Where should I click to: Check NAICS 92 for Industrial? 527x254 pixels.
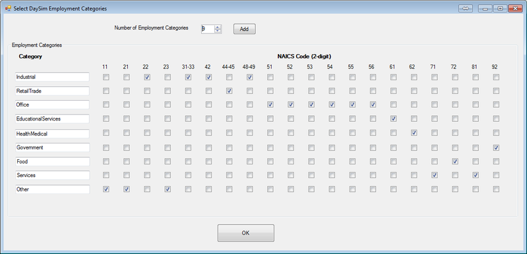point(496,78)
